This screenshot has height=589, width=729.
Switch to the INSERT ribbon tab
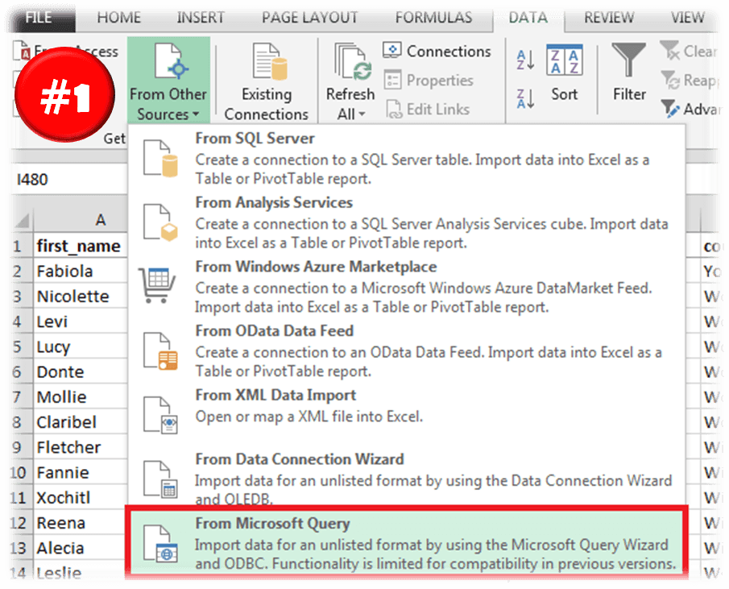[201, 18]
